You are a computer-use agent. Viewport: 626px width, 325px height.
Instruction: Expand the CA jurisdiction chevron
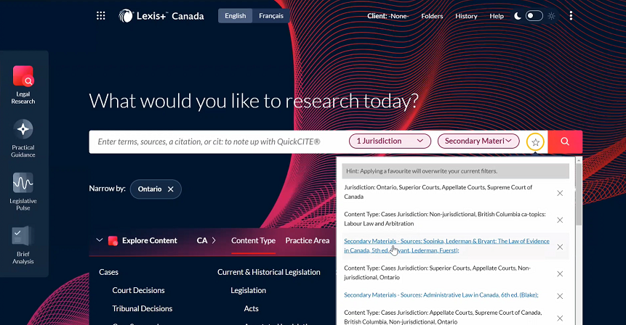(x=214, y=241)
